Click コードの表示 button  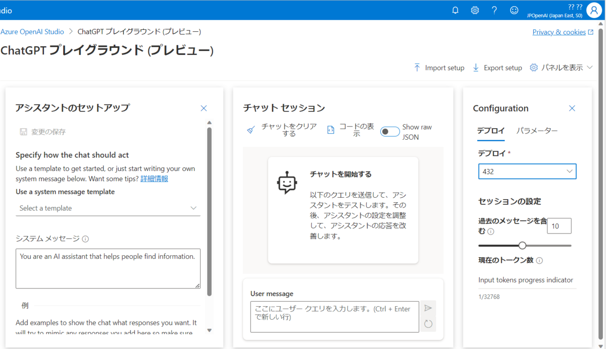[x=351, y=130]
